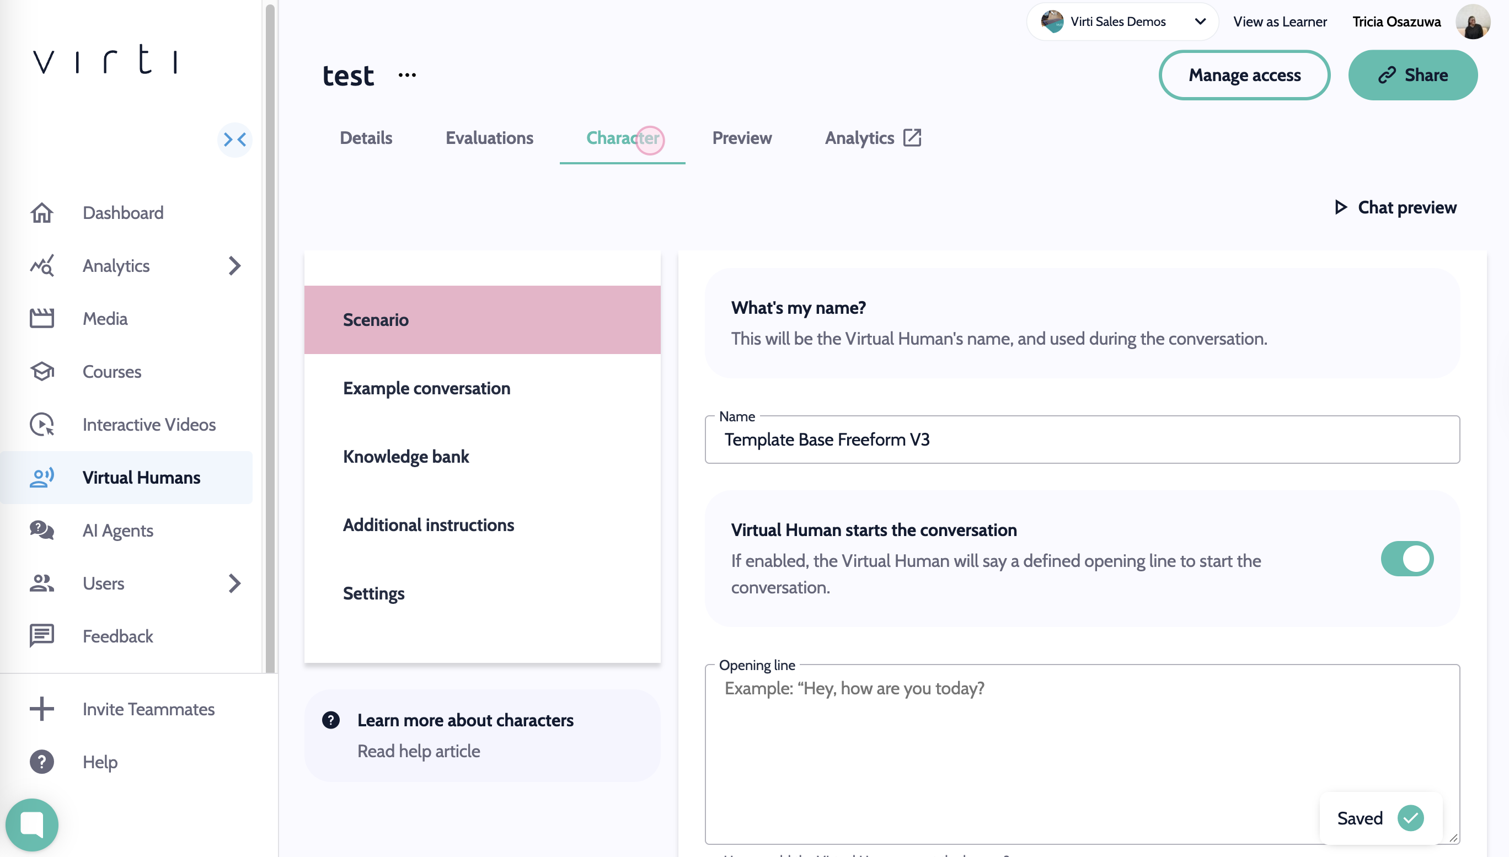Click the three-dots menu beside test
This screenshot has height=857, width=1509.
click(x=407, y=75)
